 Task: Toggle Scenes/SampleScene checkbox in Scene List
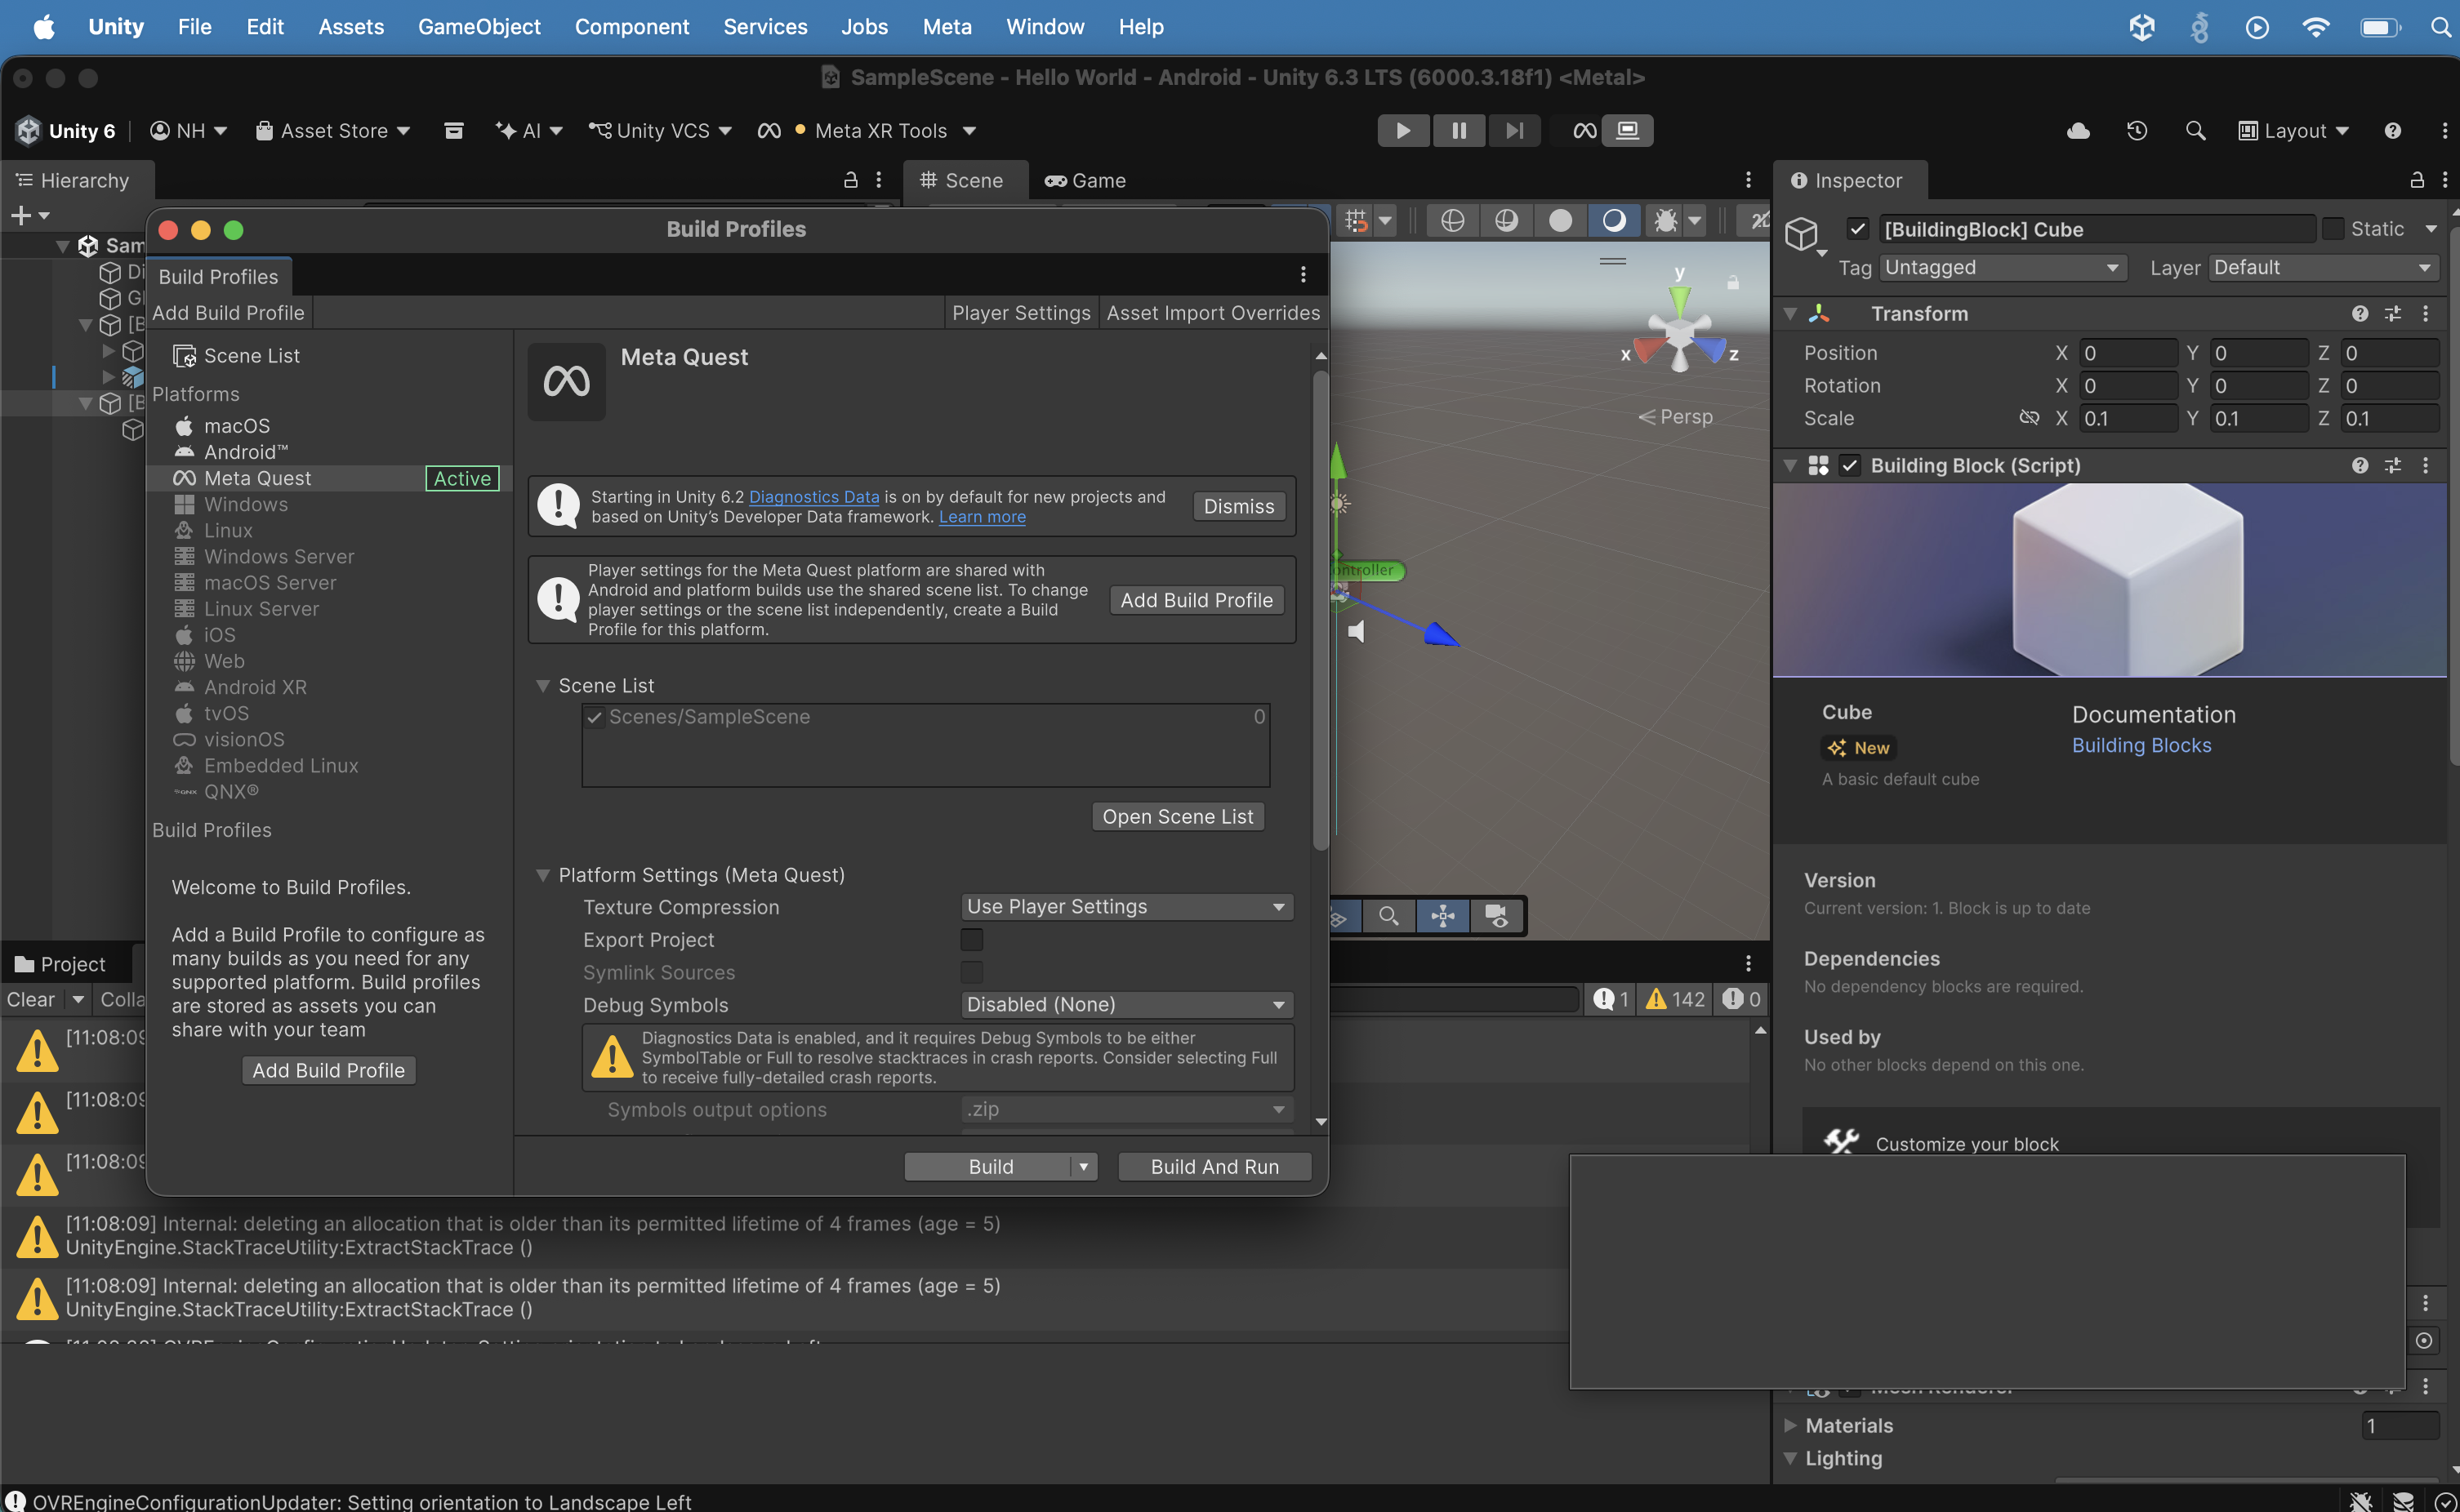(595, 718)
